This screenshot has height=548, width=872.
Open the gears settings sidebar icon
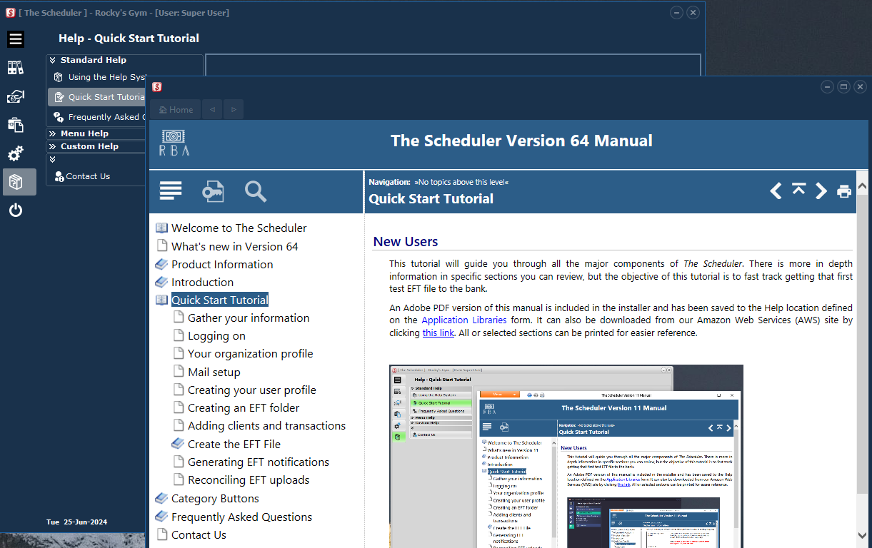16,153
